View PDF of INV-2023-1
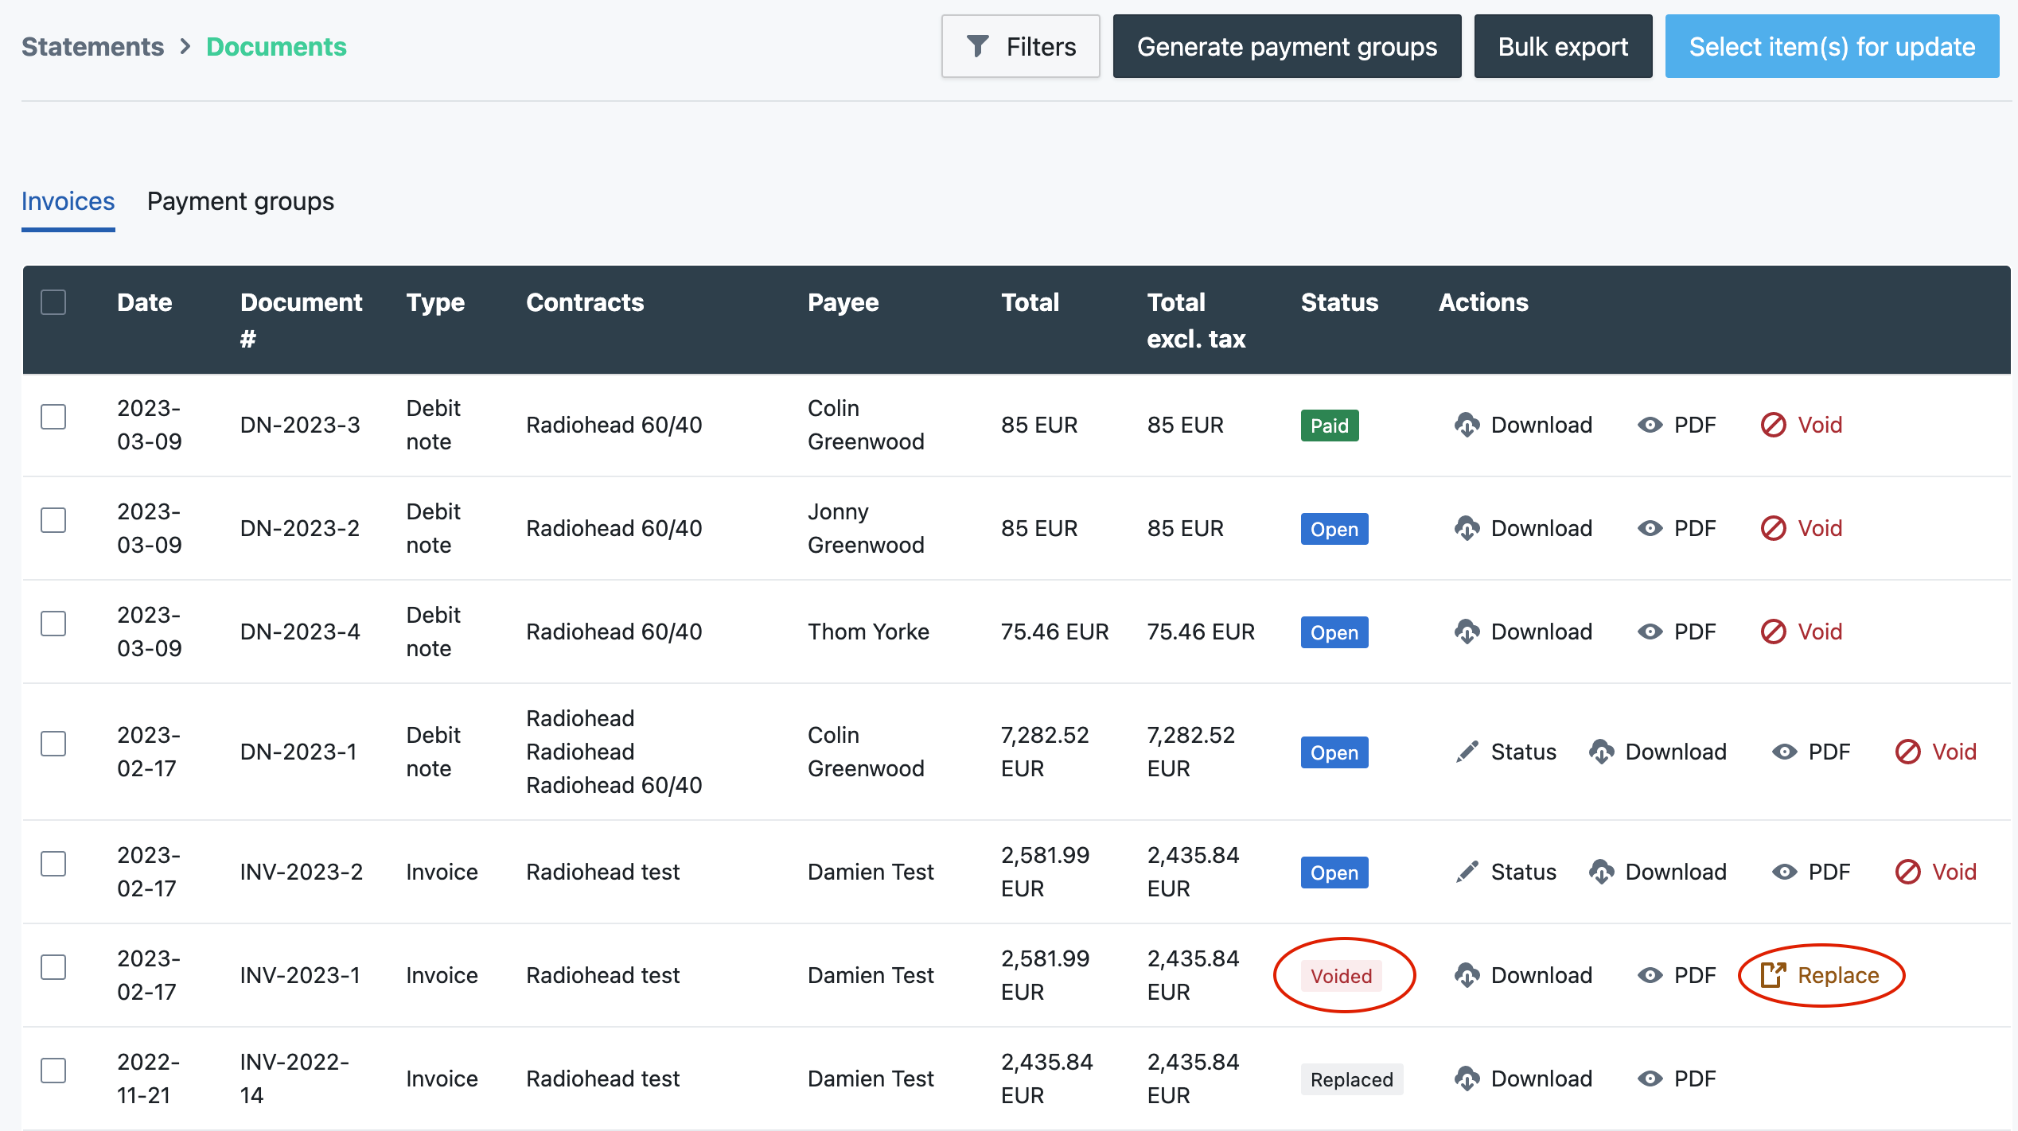The height and width of the screenshot is (1131, 2018). click(x=1676, y=975)
